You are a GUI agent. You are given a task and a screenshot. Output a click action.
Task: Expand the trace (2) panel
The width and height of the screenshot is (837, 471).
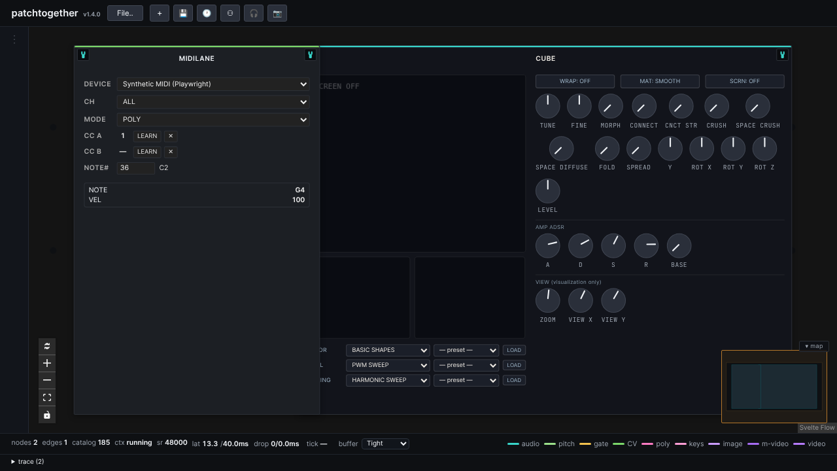tap(28, 462)
